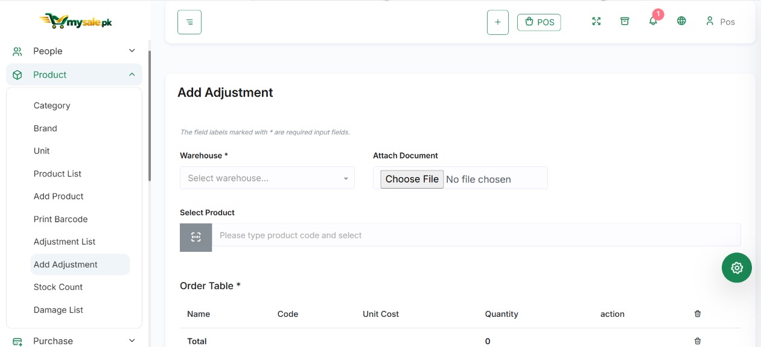The height and width of the screenshot is (347, 761).
Task: Click trash icon in Order Table header
Action: click(x=698, y=314)
